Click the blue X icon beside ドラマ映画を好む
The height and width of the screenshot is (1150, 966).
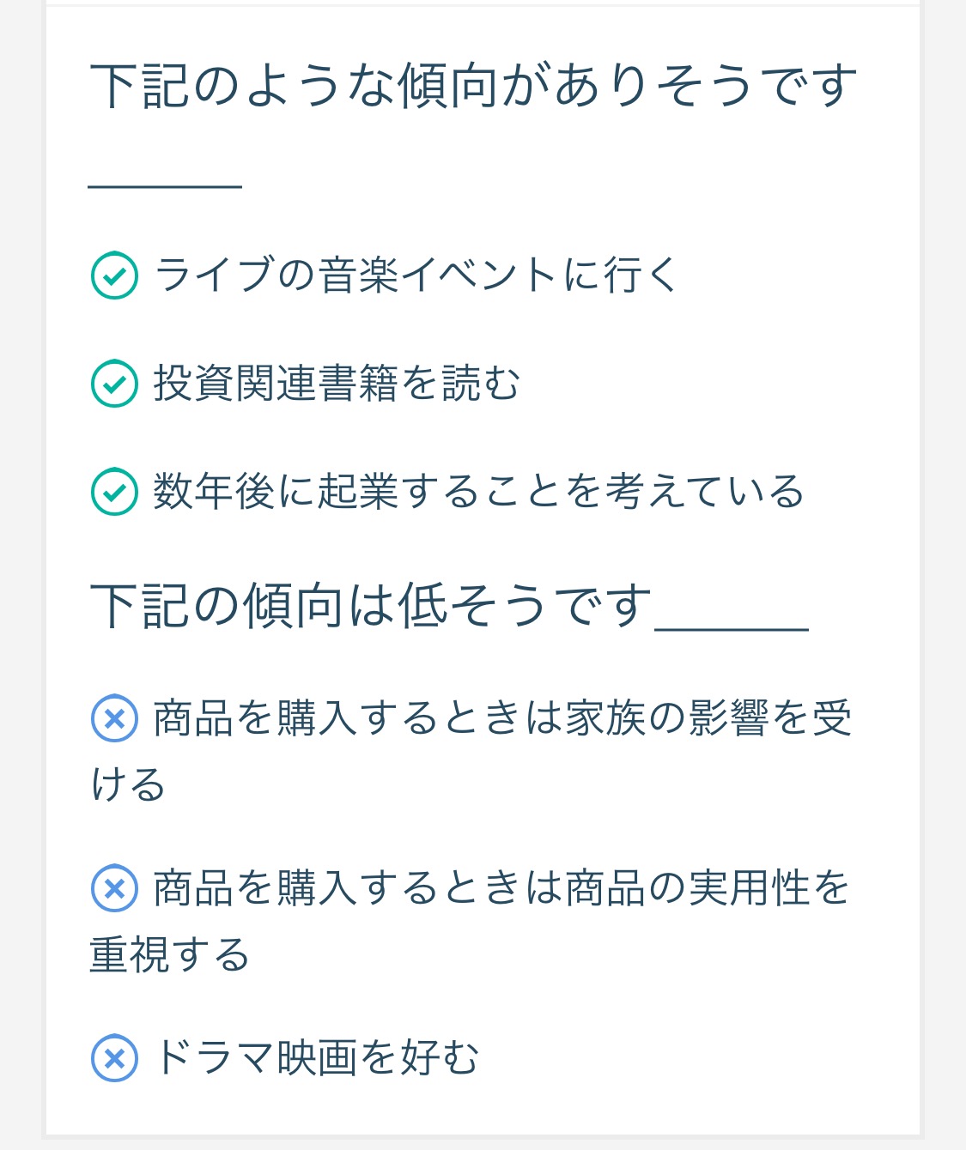(x=114, y=1057)
